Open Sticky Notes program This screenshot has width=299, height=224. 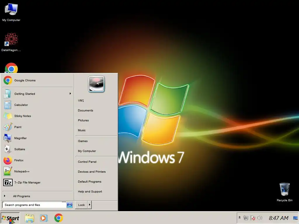coord(38,116)
